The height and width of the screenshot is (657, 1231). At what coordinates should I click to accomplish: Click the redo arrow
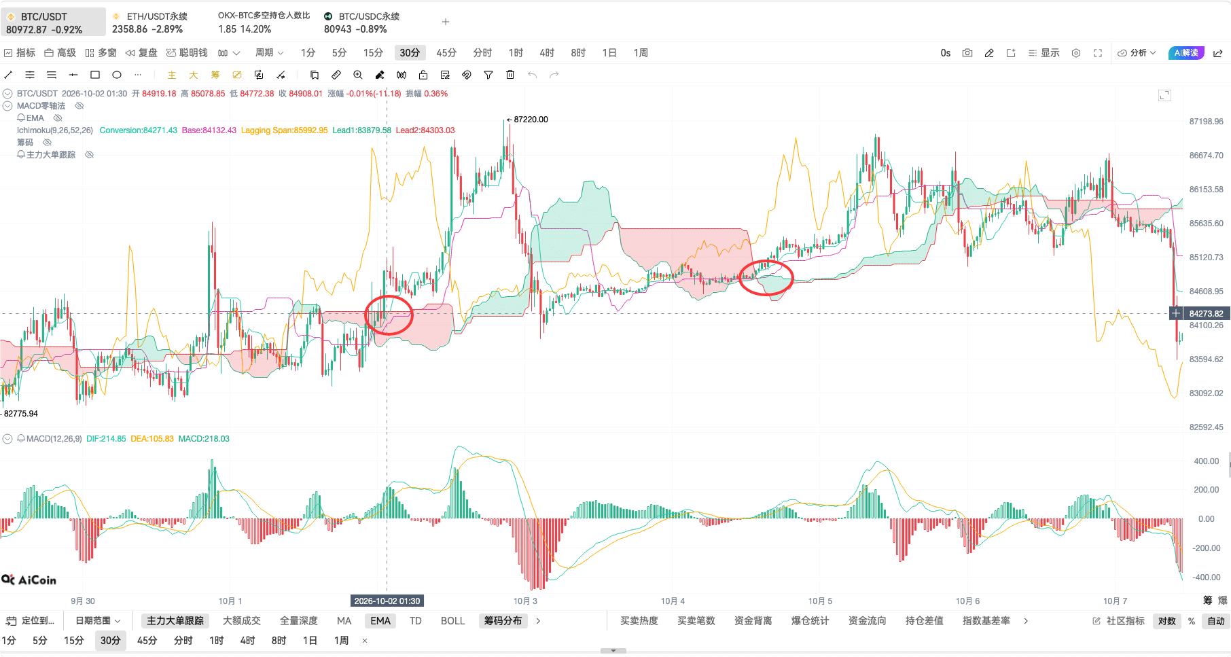point(554,75)
